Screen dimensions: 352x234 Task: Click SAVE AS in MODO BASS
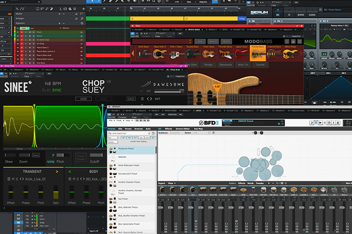click(x=213, y=41)
